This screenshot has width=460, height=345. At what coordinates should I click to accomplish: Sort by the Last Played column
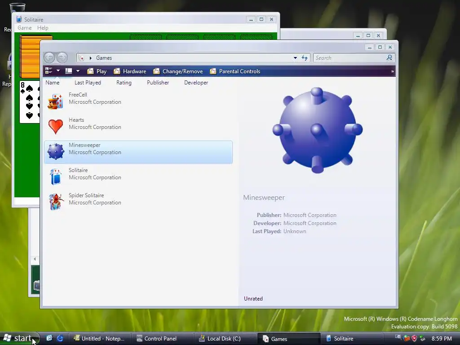coord(88,83)
